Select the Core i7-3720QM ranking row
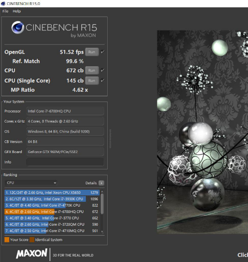Viewport: 248px width, 262px height. point(52,224)
